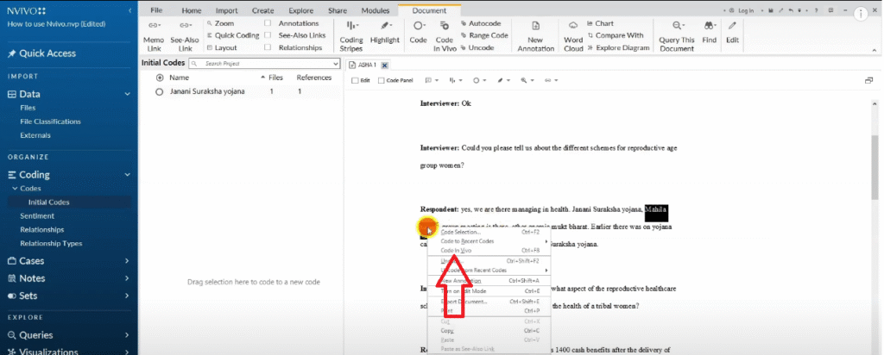
Task: Choose Code to Recent Codes in context menu
Action: pos(489,241)
